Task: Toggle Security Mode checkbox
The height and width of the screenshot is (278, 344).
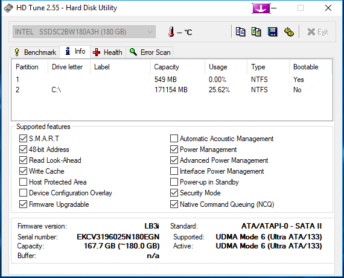Action: coord(174,193)
